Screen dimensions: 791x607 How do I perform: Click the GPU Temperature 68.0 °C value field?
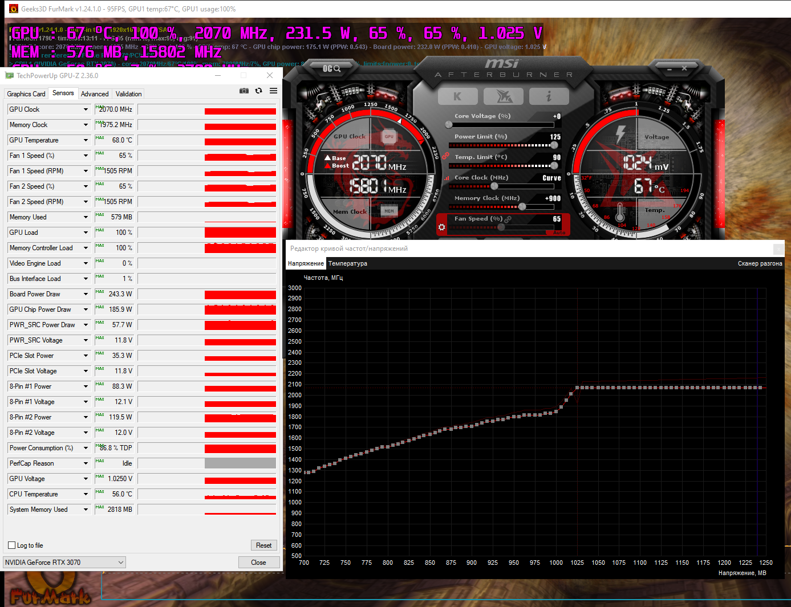[115, 140]
